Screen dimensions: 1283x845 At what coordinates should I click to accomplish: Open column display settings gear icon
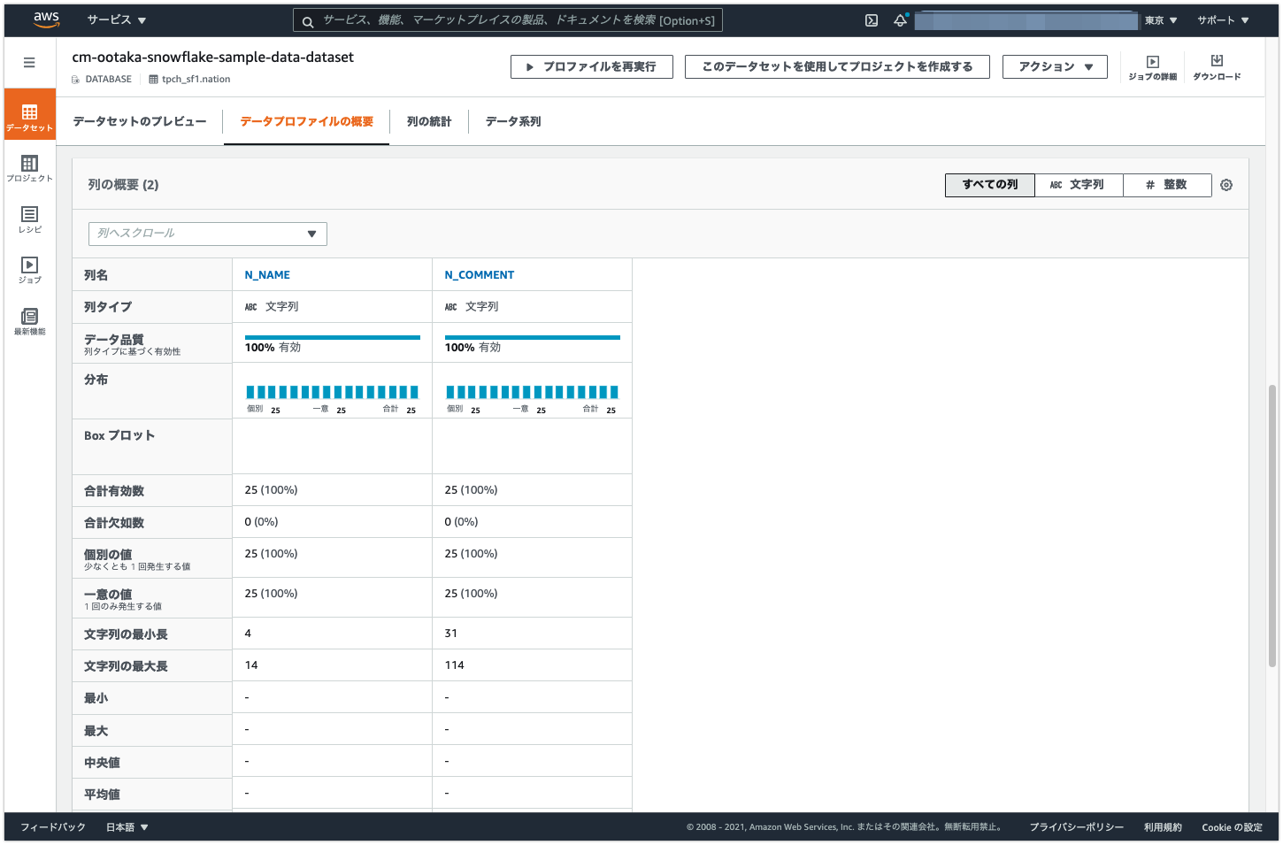point(1226,185)
